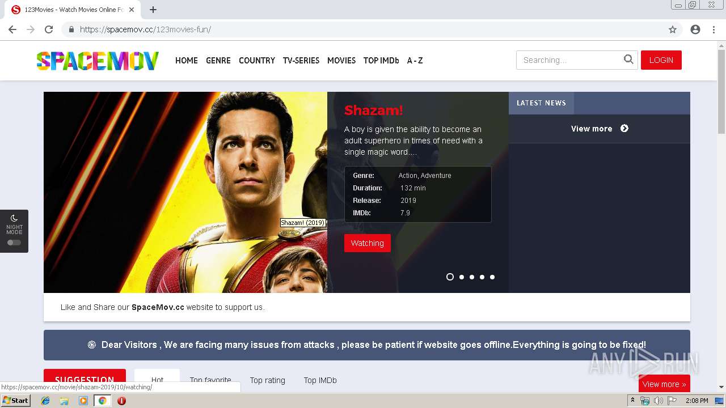This screenshot has width=726, height=408.
Task: Open the A - Z list
Action: tap(415, 61)
